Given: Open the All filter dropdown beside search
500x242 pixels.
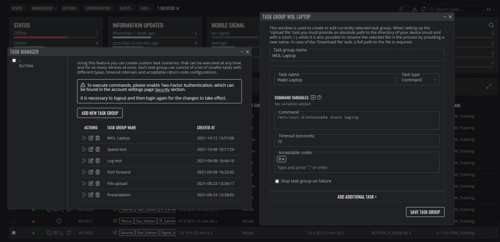Looking at the screenshot, I should coord(490,10).
